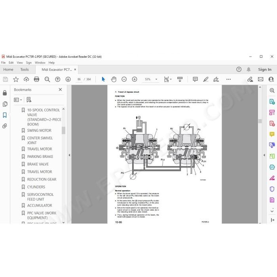Send file by email envelope icon
277x277 pixels.
[260, 79]
